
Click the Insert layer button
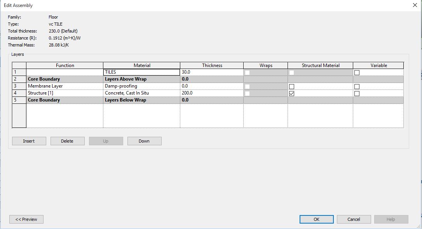pos(29,141)
